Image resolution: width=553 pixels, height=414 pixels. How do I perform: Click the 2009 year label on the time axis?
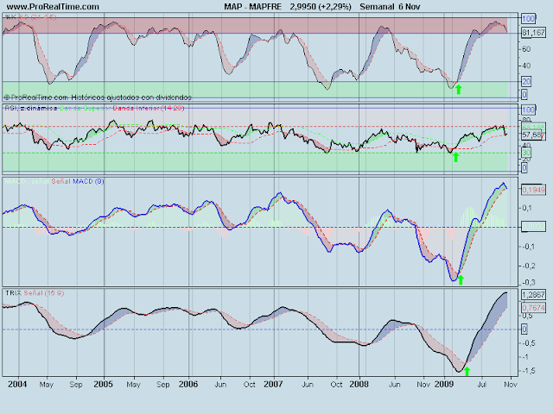click(444, 384)
